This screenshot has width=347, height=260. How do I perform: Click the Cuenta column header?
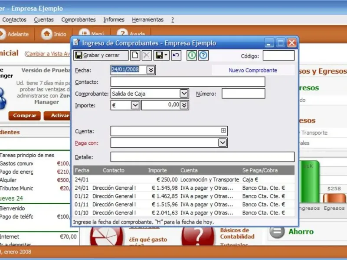click(189, 170)
